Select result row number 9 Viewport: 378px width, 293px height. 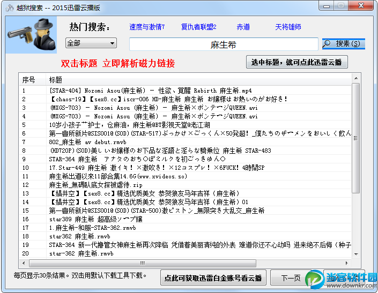tap(185, 159)
